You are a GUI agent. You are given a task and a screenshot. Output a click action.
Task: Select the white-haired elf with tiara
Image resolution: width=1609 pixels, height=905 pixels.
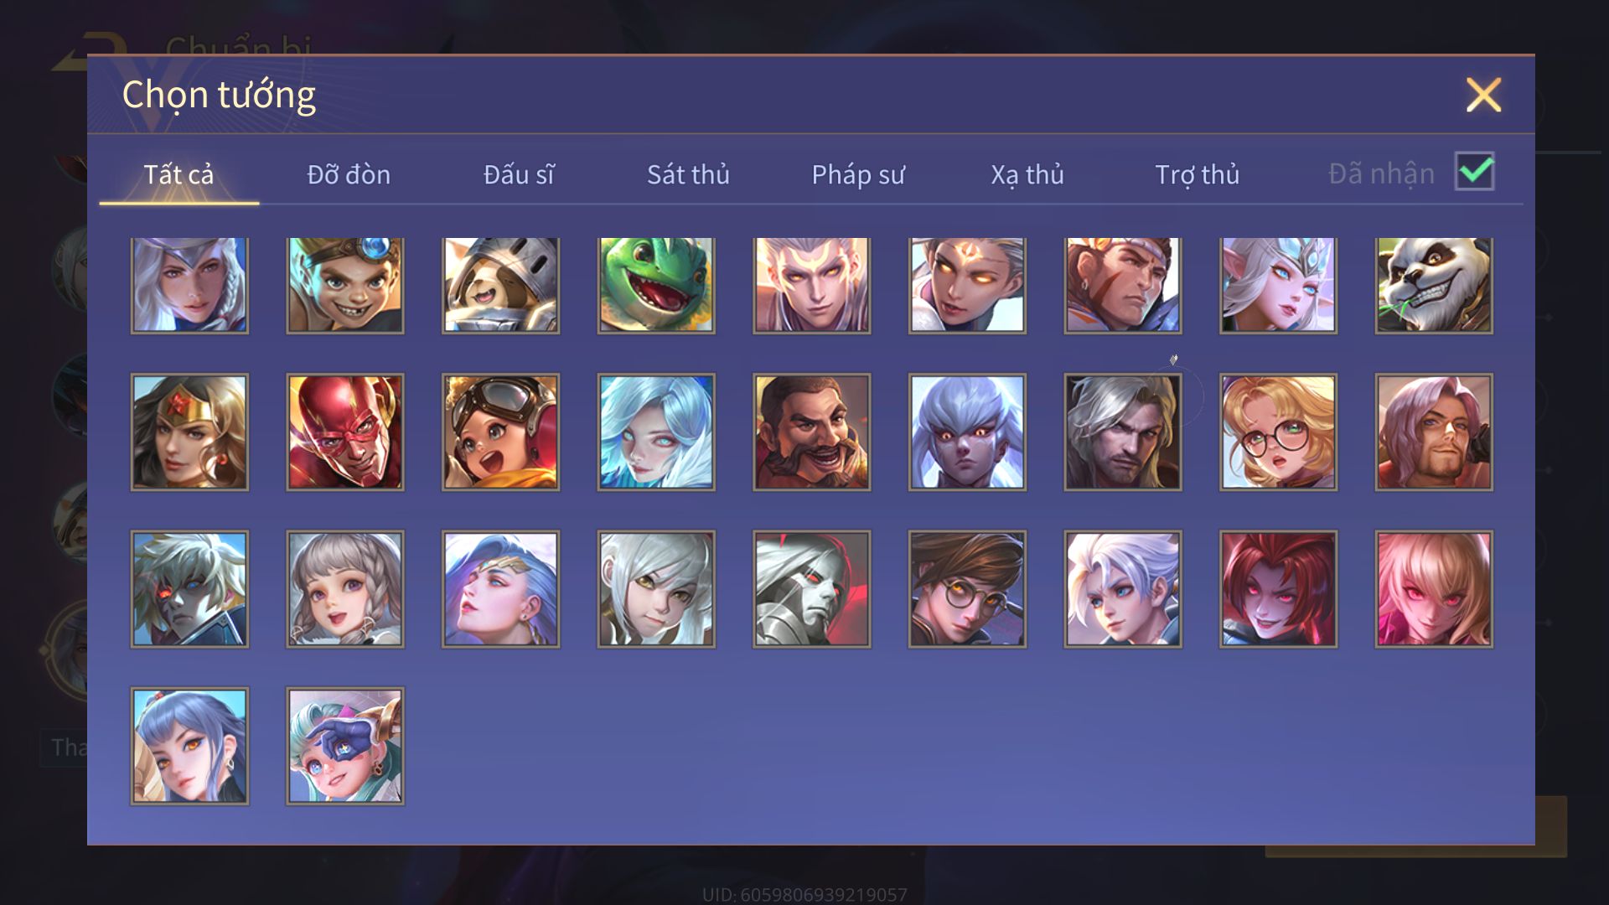click(x=1278, y=285)
